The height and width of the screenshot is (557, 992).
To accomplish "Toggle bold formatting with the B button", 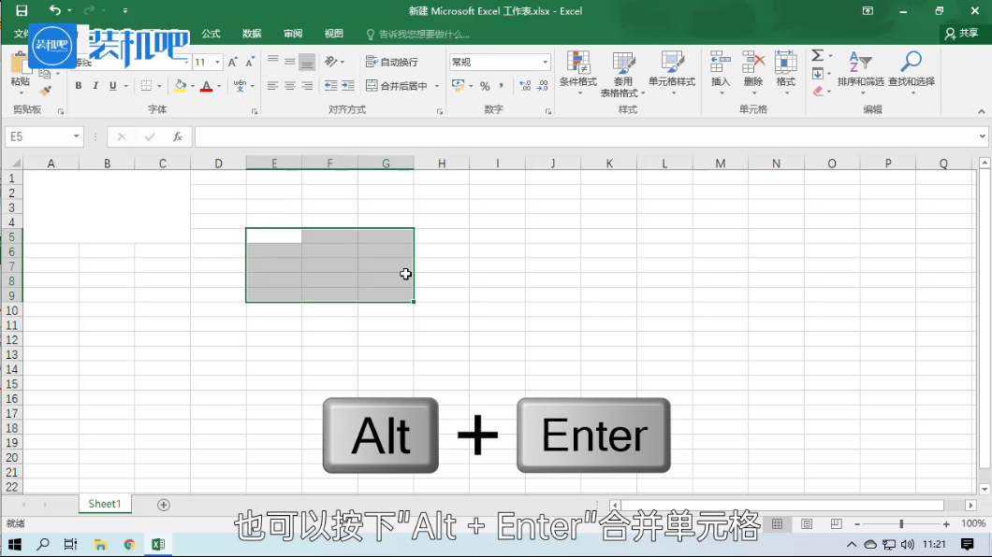I will [79, 86].
